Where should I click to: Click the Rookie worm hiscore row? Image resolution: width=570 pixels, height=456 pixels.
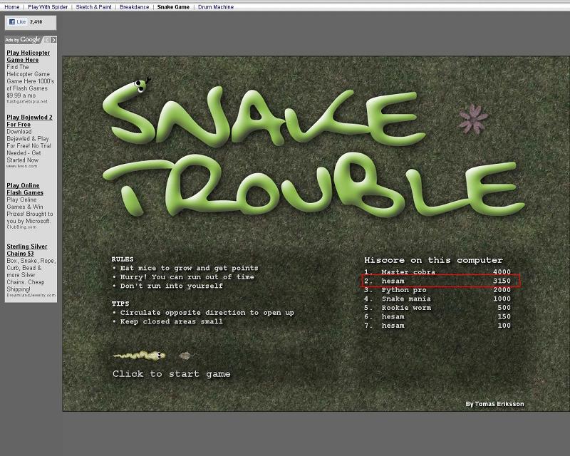437,308
